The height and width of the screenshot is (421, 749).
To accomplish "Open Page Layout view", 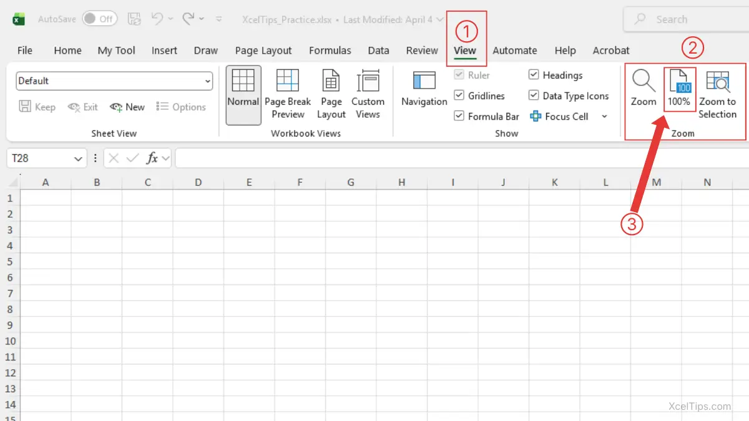I will point(331,81).
